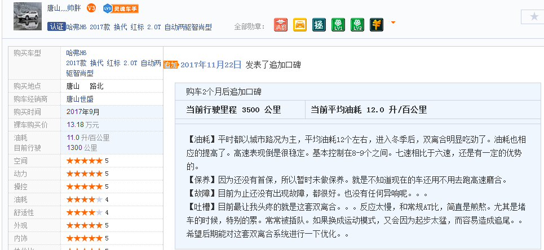Viewport: 544px width, 250px height.
Task: Open username 唐山_帅胖 profile
Action: tap(64, 8)
